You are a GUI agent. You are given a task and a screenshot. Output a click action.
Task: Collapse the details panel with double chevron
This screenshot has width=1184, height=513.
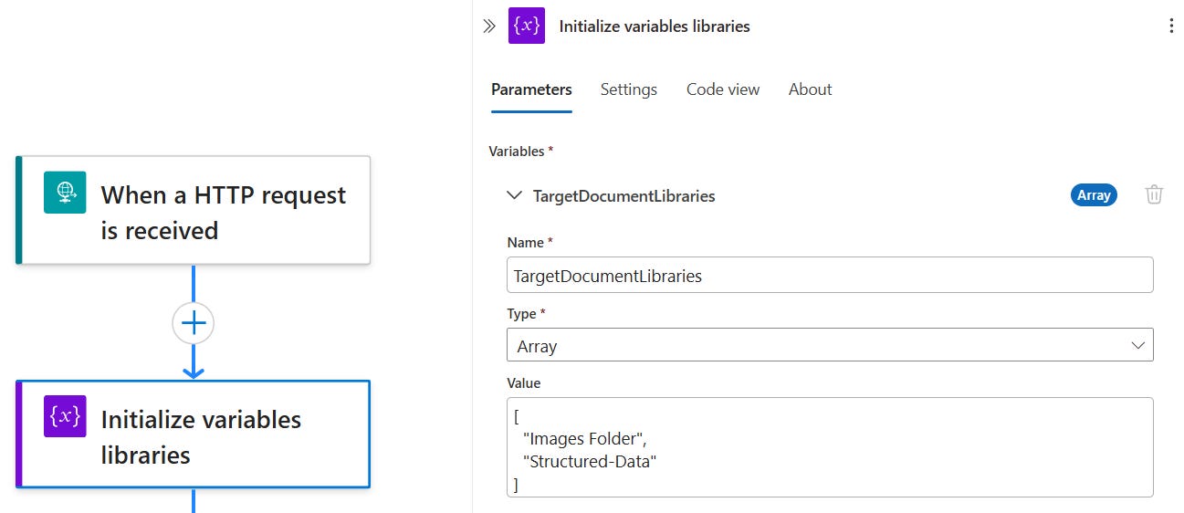(x=489, y=26)
